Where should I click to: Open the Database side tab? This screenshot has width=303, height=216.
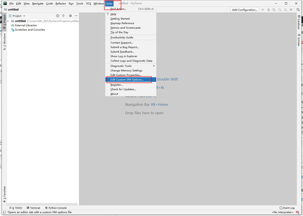click(x=299, y=22)
